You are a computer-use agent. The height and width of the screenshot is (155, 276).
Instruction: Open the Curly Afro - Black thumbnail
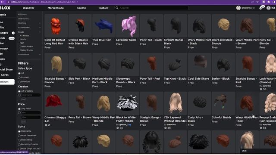click(199, 103)
